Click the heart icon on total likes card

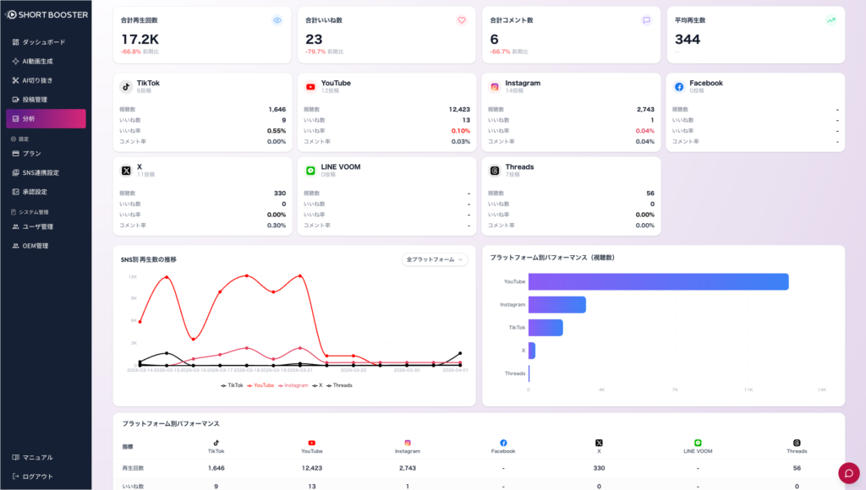462,20
